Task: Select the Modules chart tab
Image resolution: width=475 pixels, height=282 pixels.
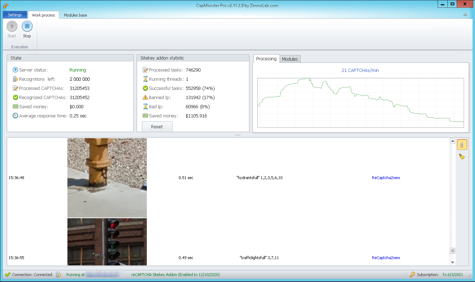Action: point(290,59)
